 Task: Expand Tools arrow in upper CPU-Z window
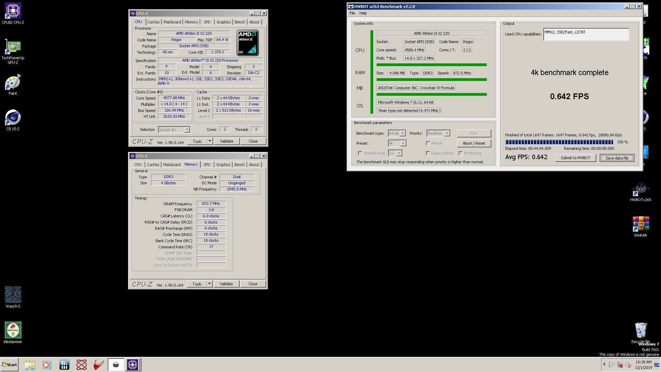(x=210, y=141)
